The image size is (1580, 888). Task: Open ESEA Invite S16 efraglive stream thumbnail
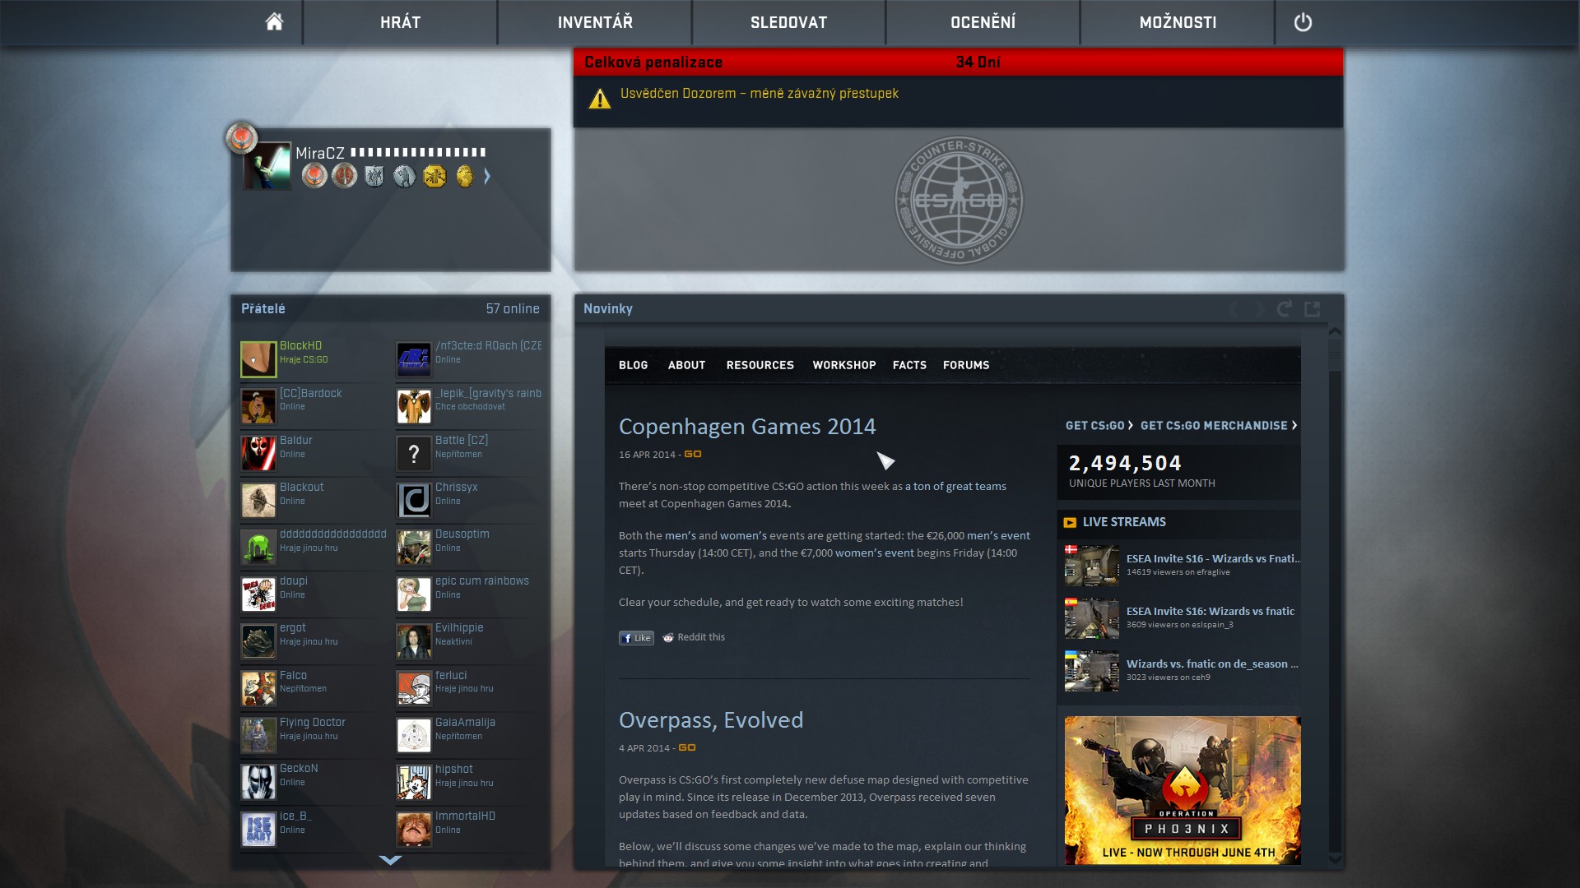(1091, 565)
